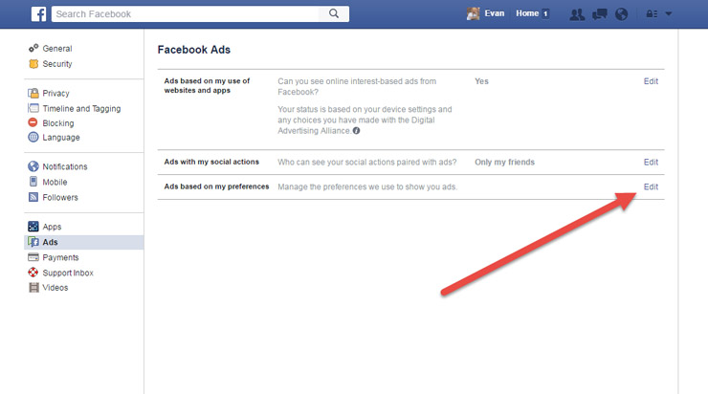The height and width of the screenshot is (394, 708).
Task: Open Timeline and Tagging settings
Action: pos(81,109)
